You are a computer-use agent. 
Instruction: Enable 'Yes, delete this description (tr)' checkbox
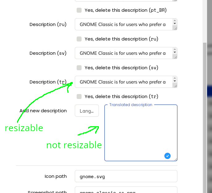[79, 96]
